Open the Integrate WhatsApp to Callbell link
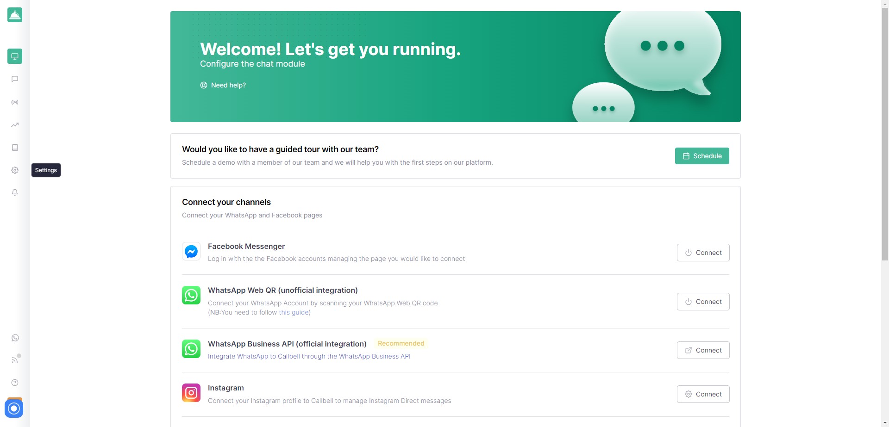 (309, 356)
